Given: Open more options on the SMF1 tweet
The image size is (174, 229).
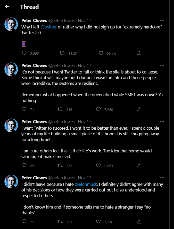Looking at the screenshot, I should point(162,65).
